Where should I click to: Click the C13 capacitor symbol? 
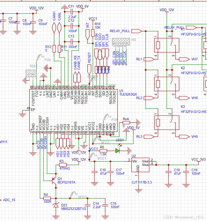[72, 42]
